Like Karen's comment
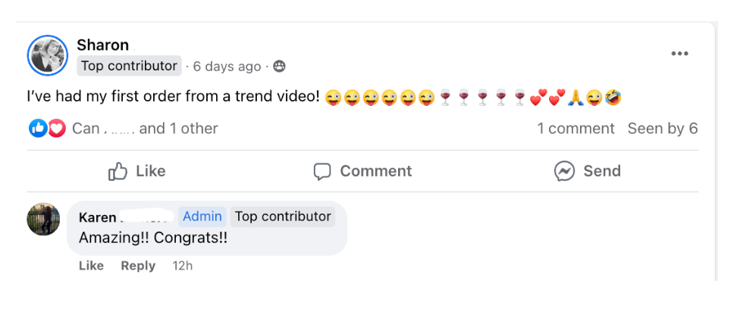 pyautogui.click(x=91, y=266)
